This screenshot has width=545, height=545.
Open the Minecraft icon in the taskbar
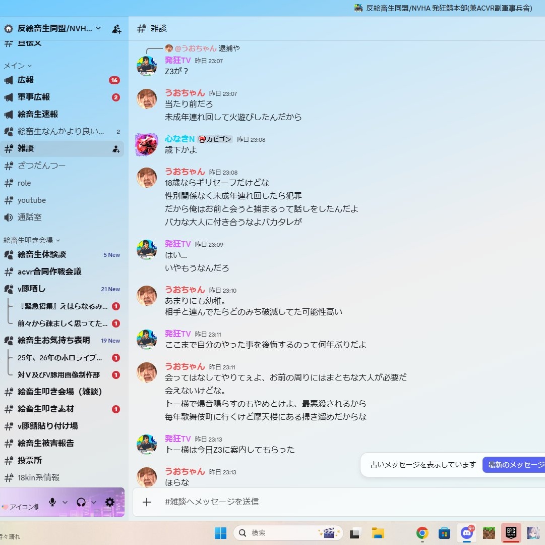(x=489, y=533)
